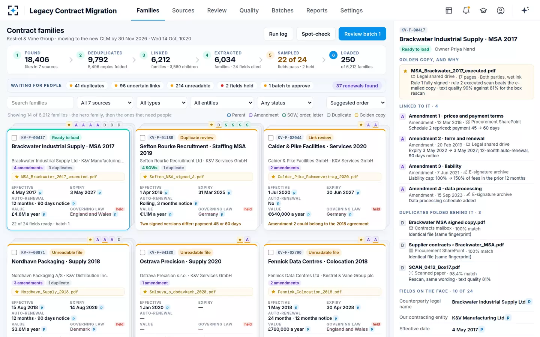This screenshot has width=540, height=337.
Task: Open the layout panel icon in header
Action: pyautogui.click(x=449, y=10)
